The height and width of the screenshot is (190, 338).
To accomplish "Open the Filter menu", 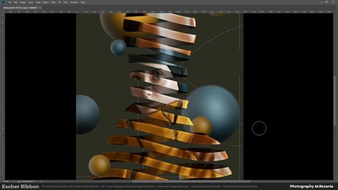I will click(53, 2).
